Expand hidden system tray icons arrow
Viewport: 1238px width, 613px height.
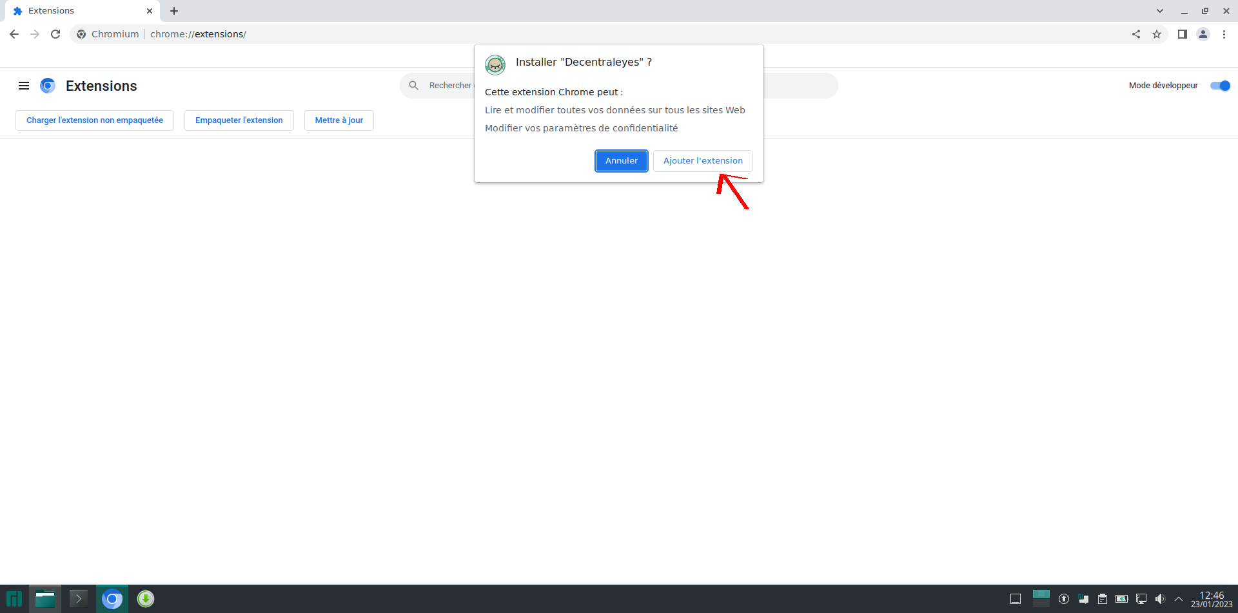1179,599
